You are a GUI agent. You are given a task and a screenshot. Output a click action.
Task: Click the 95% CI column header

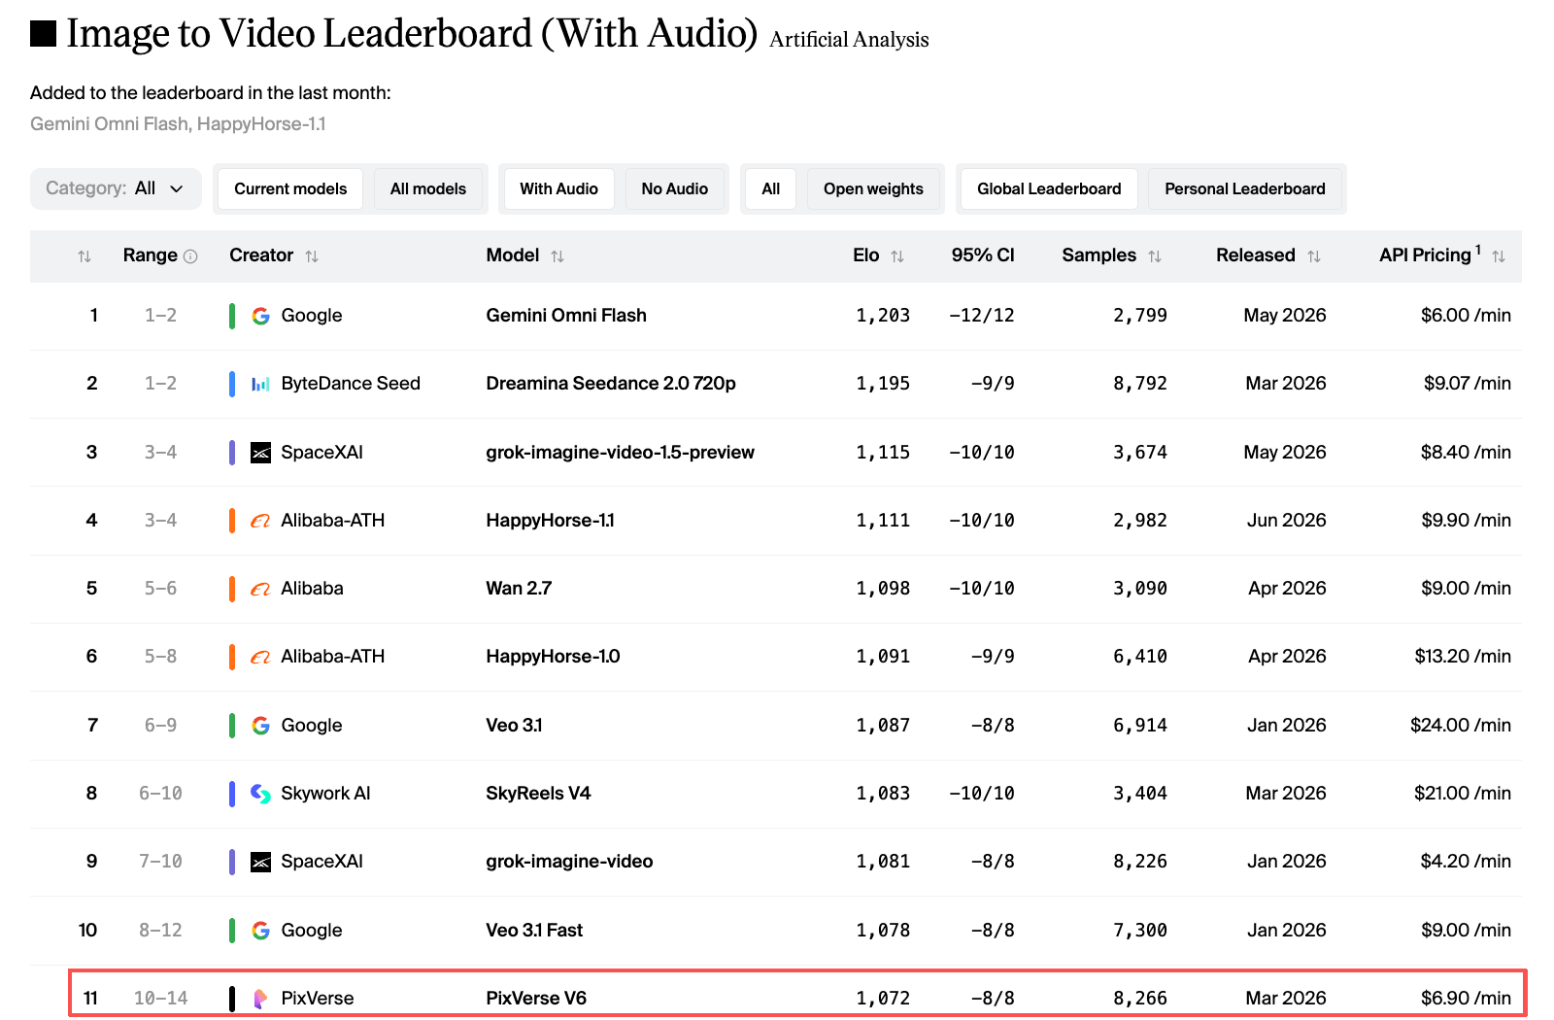click(x=983, y=255)
